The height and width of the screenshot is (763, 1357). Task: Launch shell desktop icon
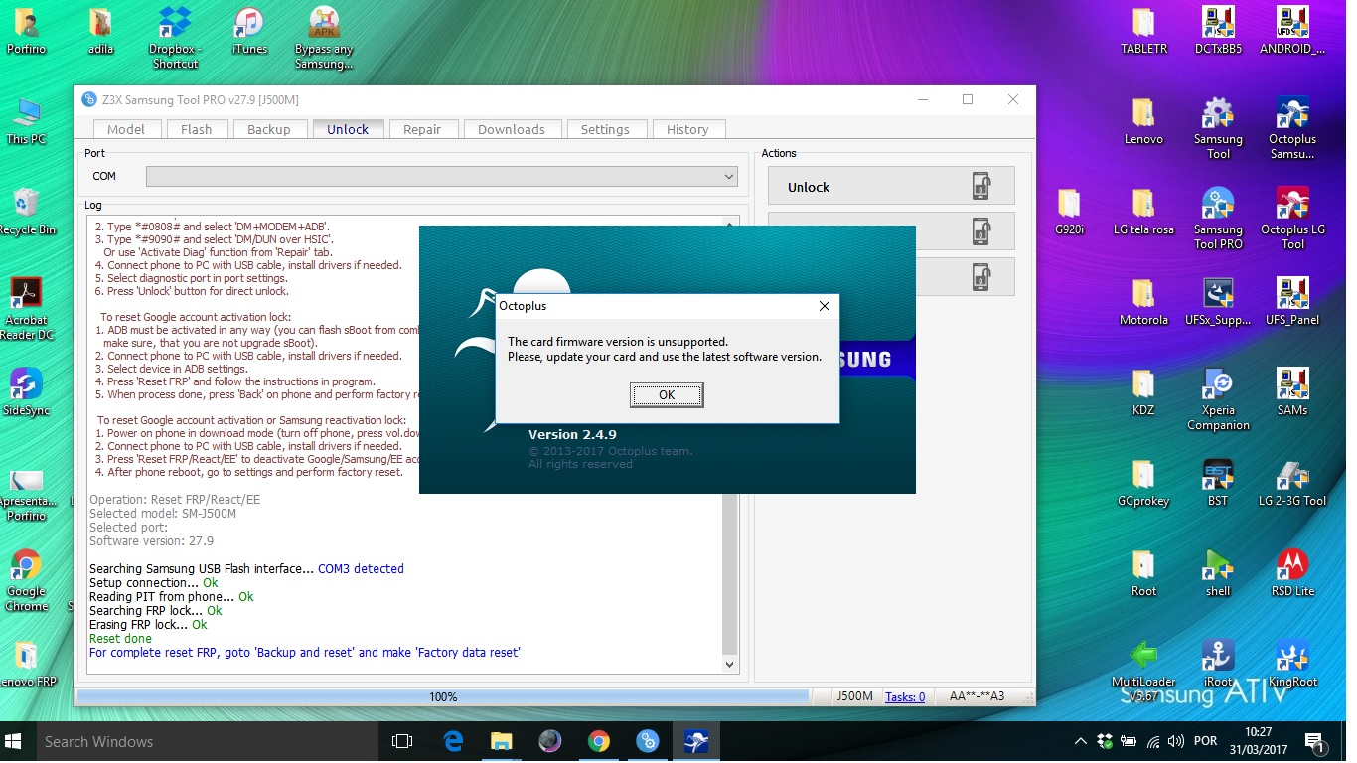click(x=1218, y=574)
